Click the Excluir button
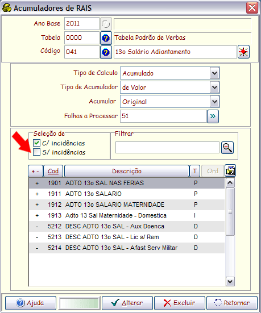 180,303
